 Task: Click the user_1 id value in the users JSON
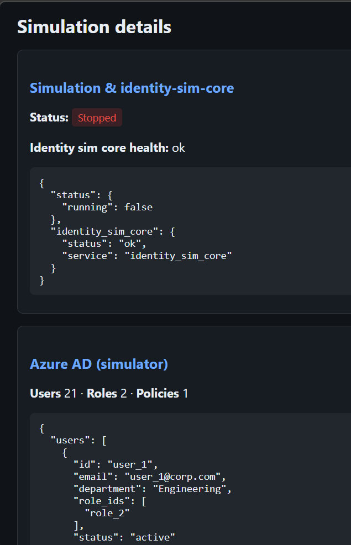tap(130, 464)
